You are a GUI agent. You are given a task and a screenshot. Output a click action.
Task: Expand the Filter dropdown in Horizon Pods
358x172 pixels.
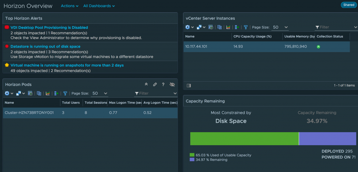click(x=156, y=94)
